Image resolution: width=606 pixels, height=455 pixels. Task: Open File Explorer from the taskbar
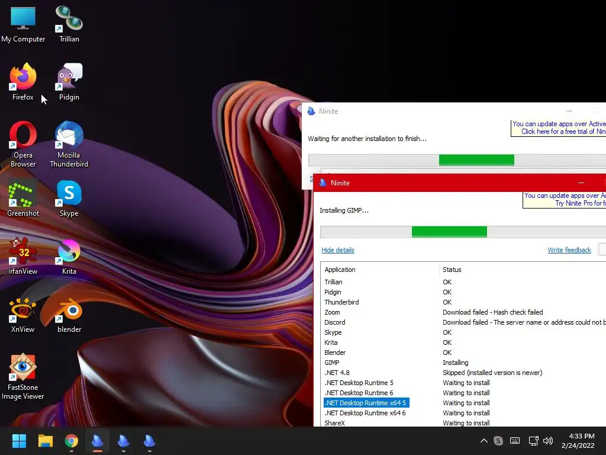pyautogui.click(x=45, y=441)
